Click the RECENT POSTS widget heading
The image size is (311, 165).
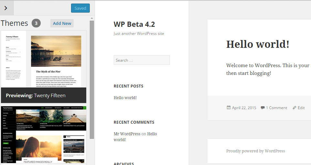click(128, 86)
